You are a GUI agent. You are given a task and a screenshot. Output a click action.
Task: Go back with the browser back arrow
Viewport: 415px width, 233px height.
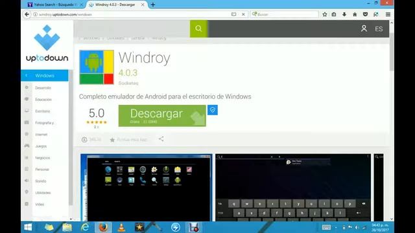pos(27,14)
